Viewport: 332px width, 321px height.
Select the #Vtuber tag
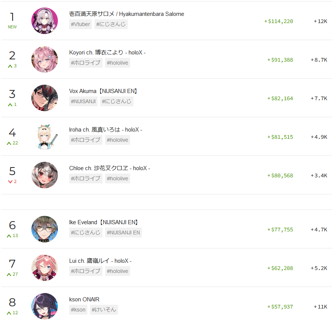(x=81, y=24)
